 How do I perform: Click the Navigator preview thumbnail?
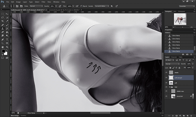click(x=180, y=19)
